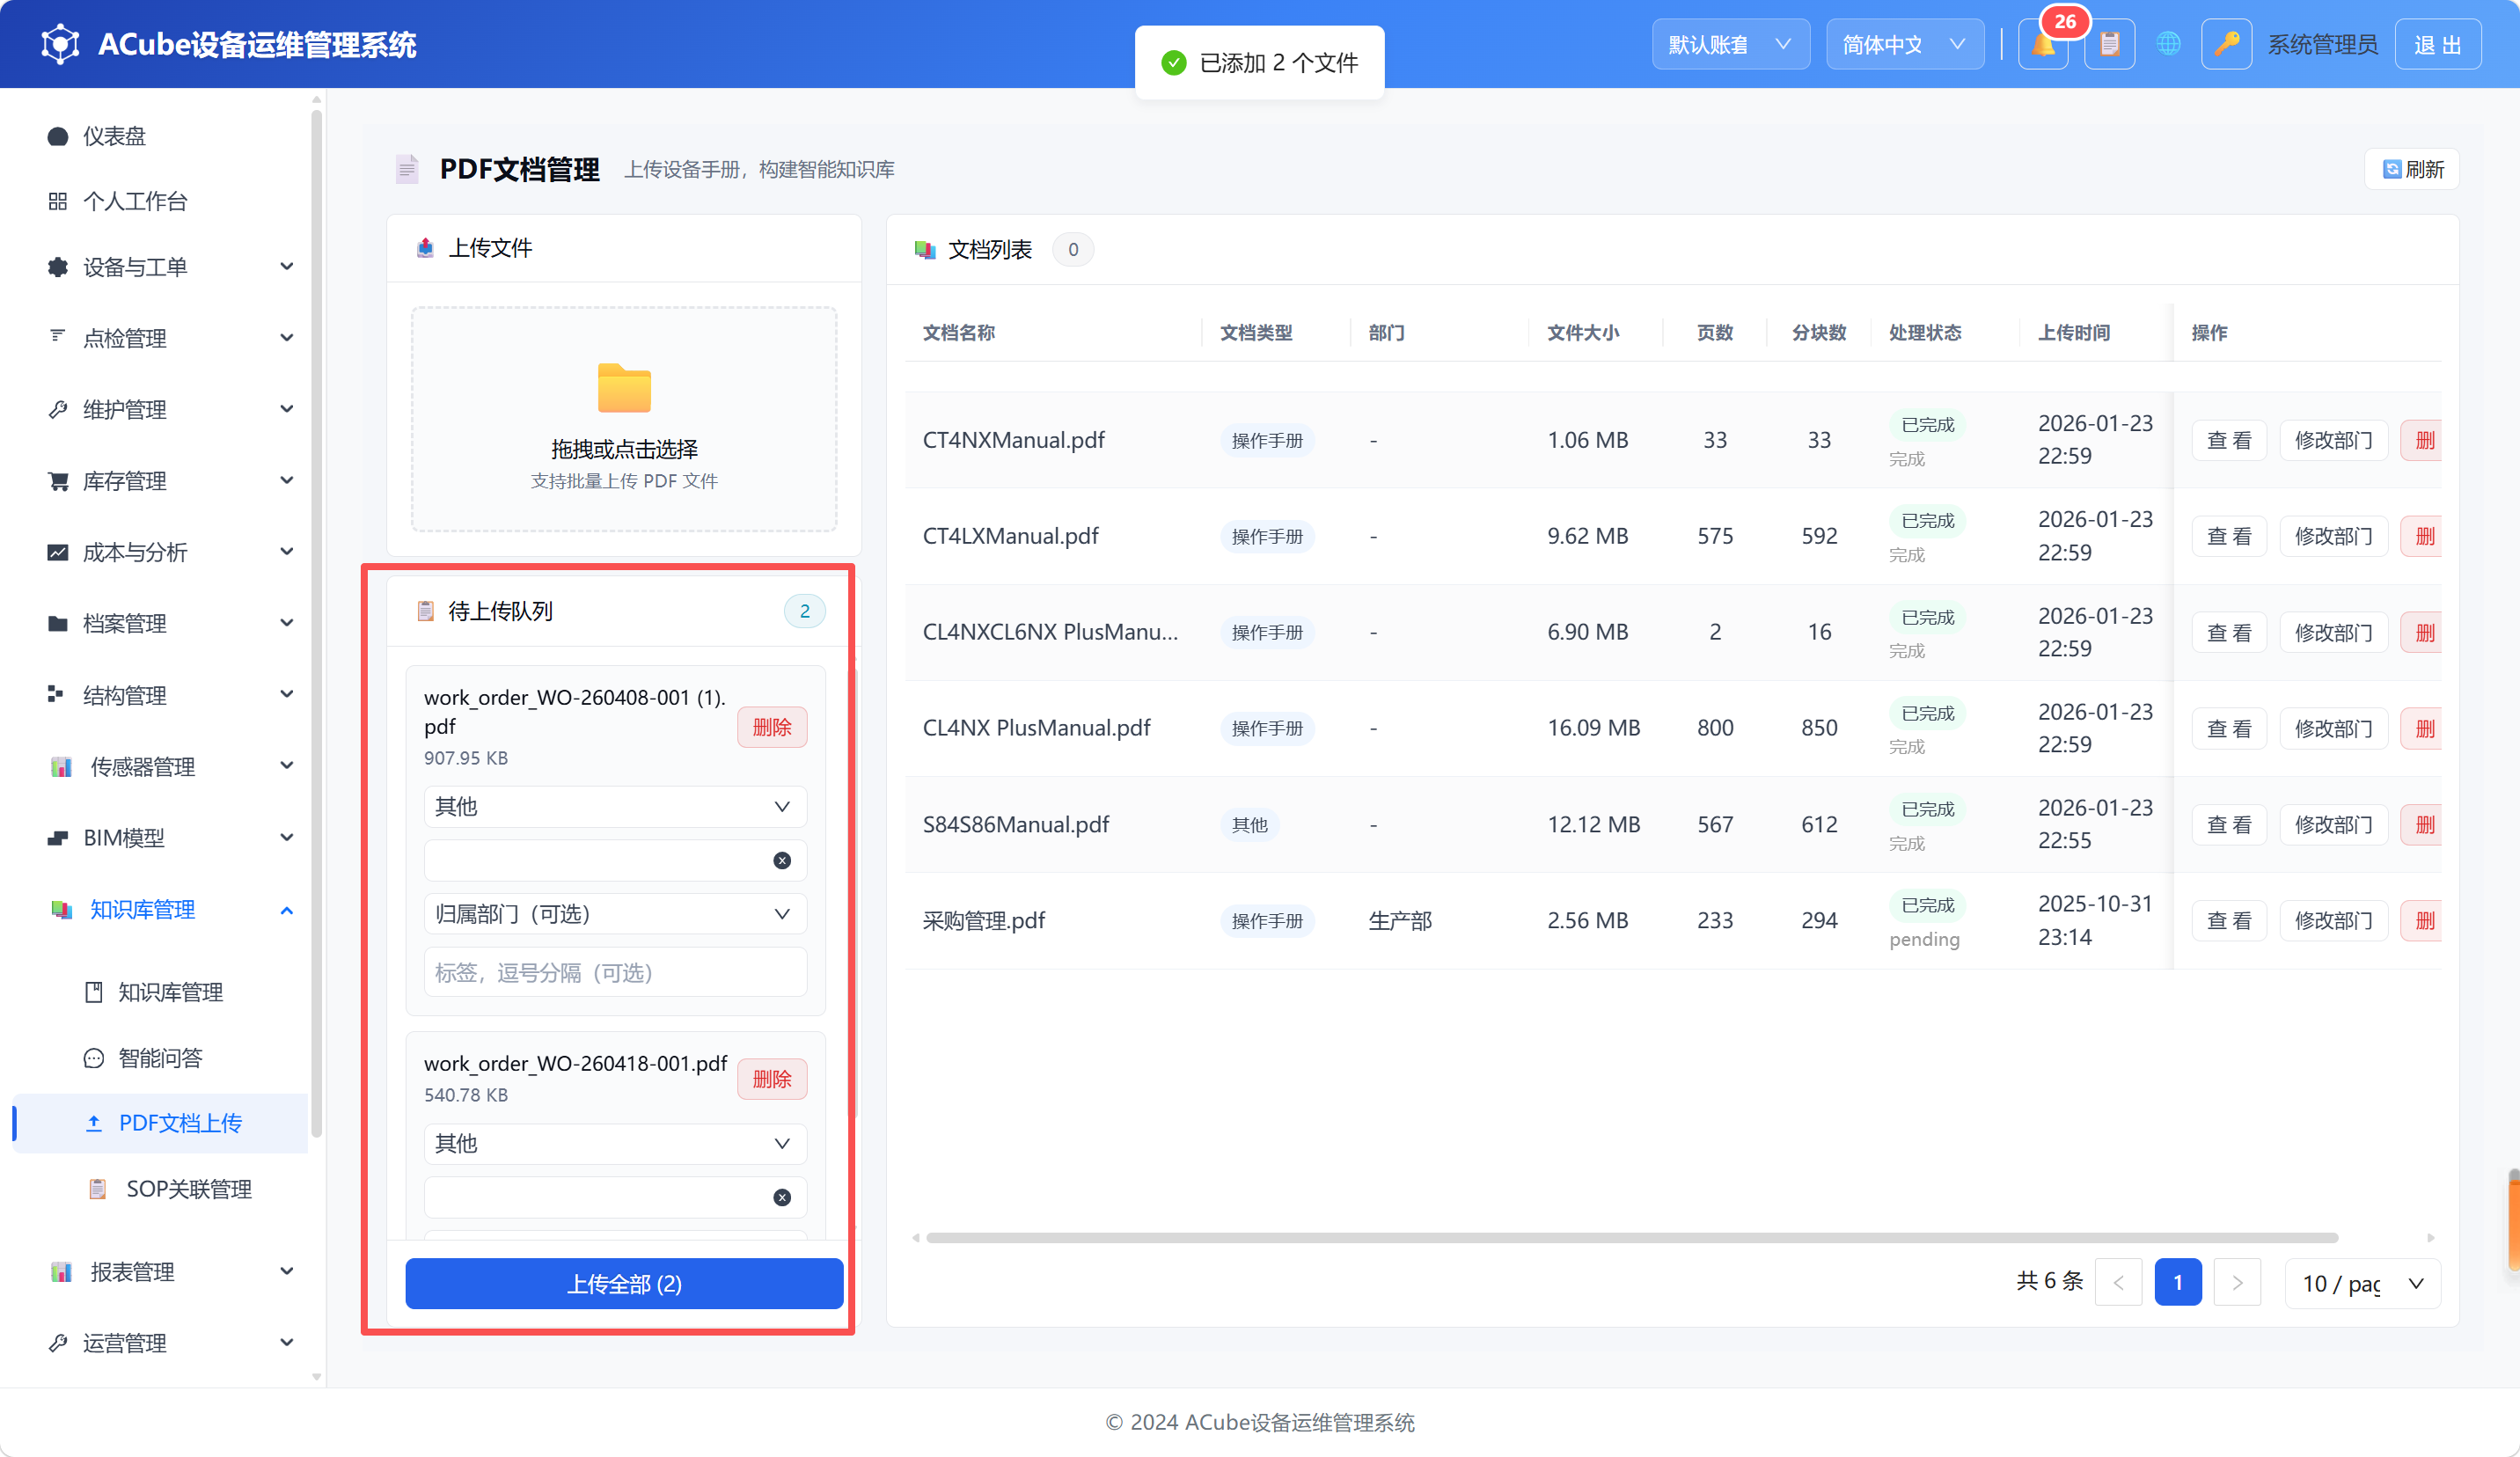Click the clipboard icon in header

point(2109,44)
